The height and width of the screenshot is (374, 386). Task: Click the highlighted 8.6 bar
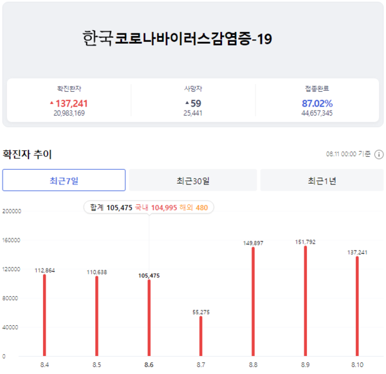[x=149, y=317]
